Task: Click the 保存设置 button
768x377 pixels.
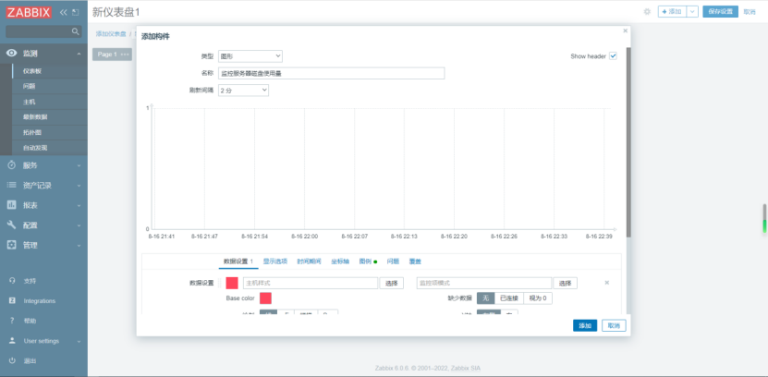Action: (x=720, y=12)
